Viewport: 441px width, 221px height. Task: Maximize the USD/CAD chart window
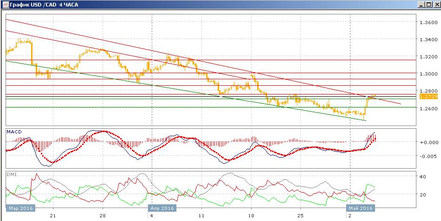pyautogui.click(x=428, y=5)
